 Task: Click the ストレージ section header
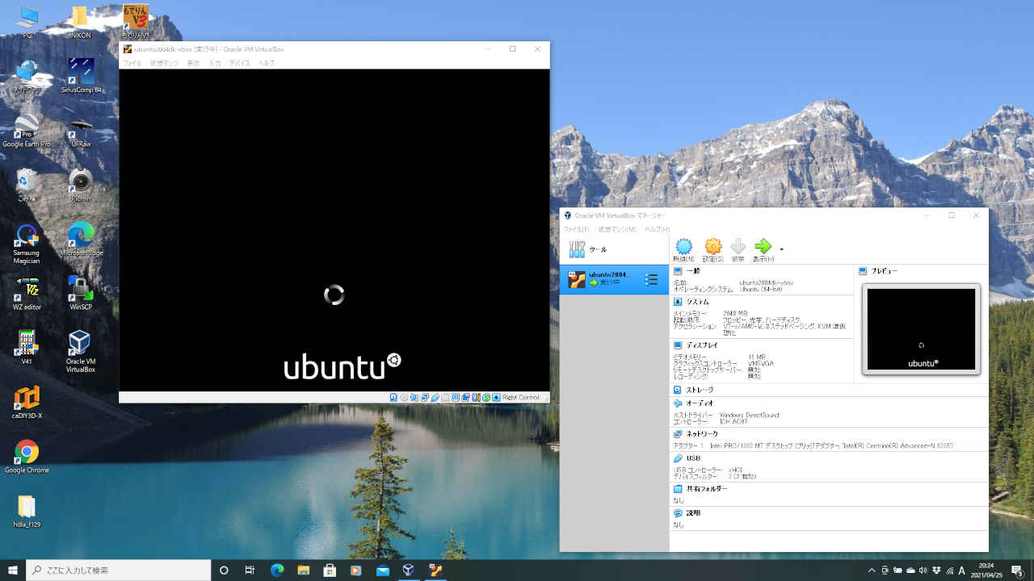[x=700, y=390]
